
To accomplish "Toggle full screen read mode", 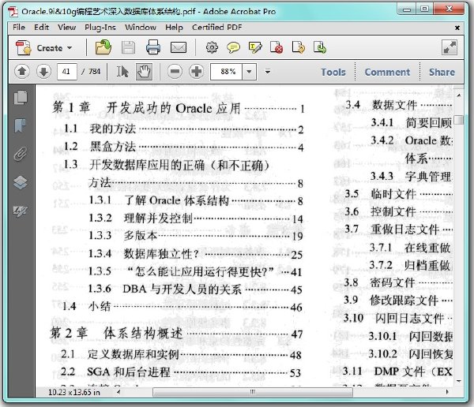I will coord(450,47).
